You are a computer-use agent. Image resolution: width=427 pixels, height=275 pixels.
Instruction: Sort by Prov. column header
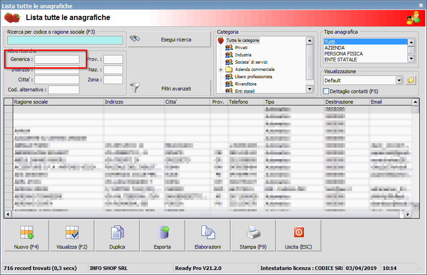pyautogui.click(x=219, y=102)
